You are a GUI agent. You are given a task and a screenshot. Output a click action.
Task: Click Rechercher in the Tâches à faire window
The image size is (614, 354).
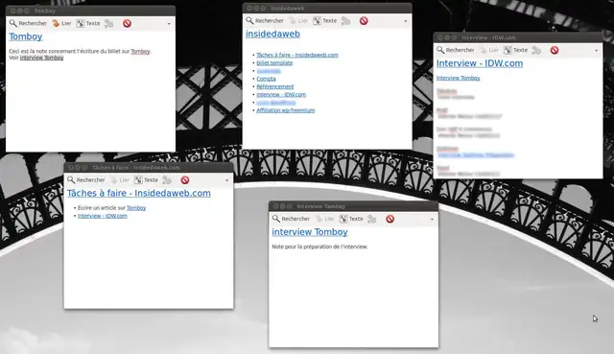click(x=86, y=180)
